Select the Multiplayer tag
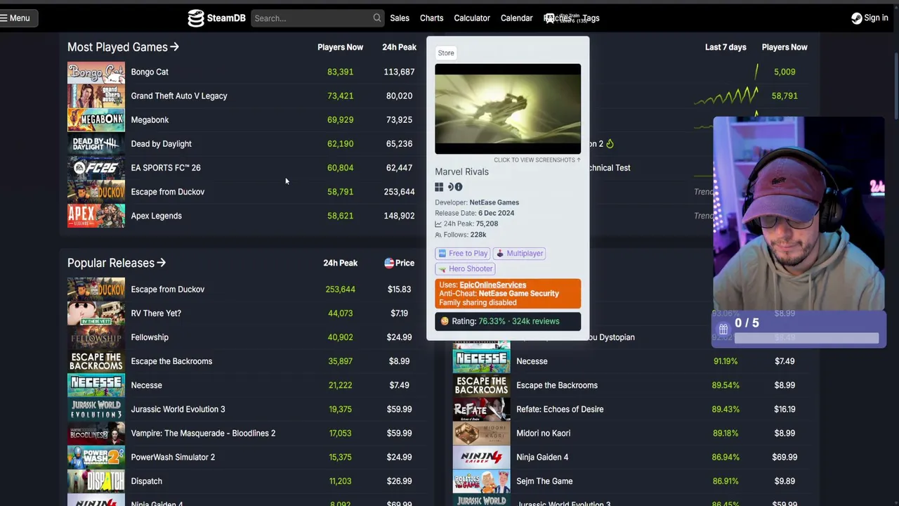The width and height of the screenshot is (899, 506). [x=520, y=253]
